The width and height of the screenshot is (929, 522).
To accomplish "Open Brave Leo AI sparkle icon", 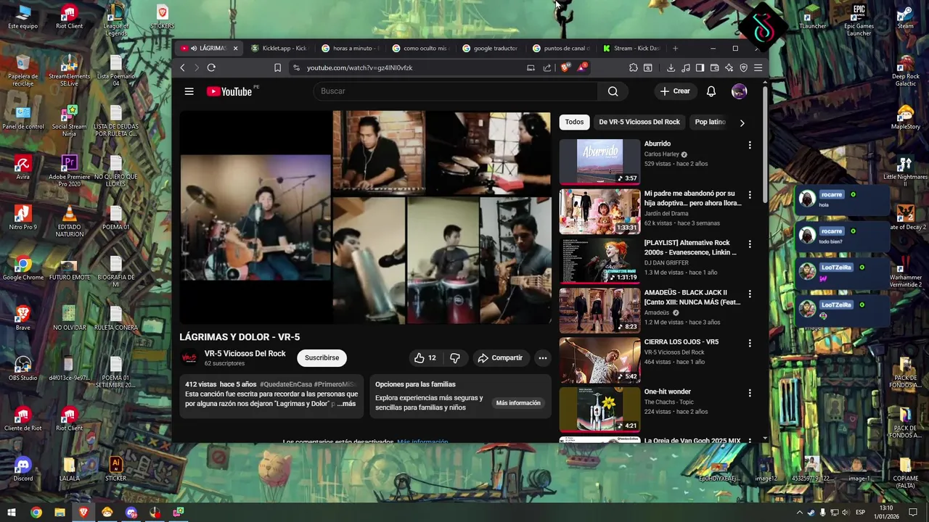I will click(x=729, y=67).
